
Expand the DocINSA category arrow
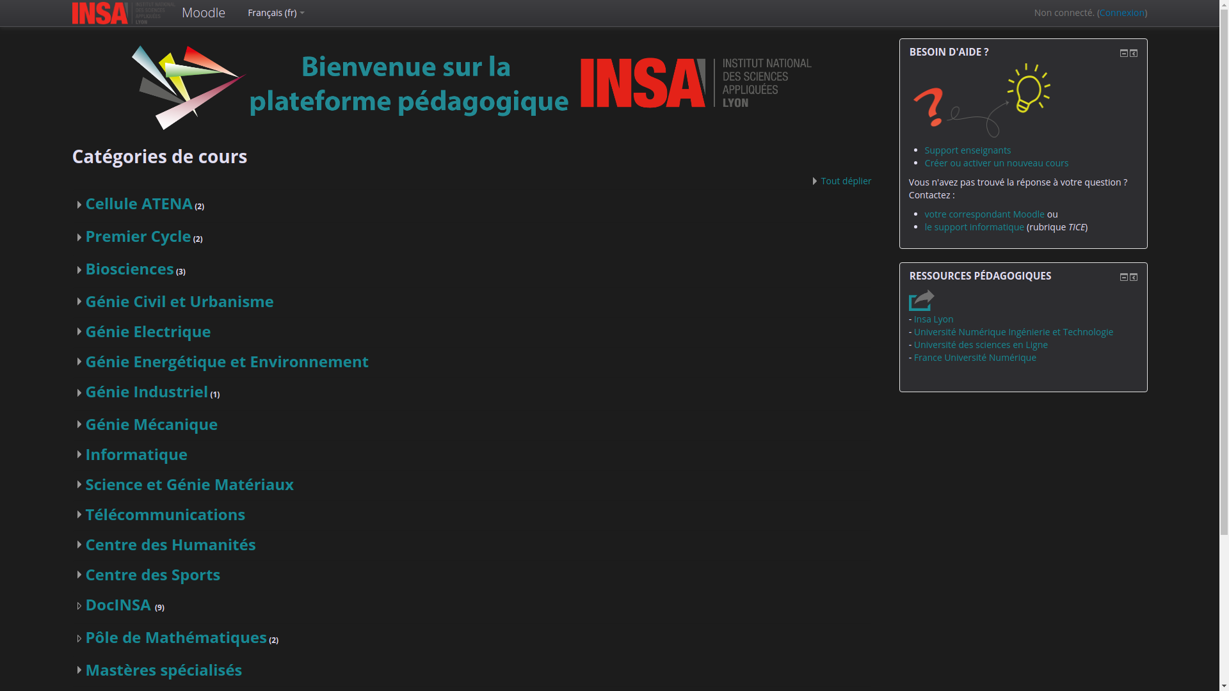[79, 606]
